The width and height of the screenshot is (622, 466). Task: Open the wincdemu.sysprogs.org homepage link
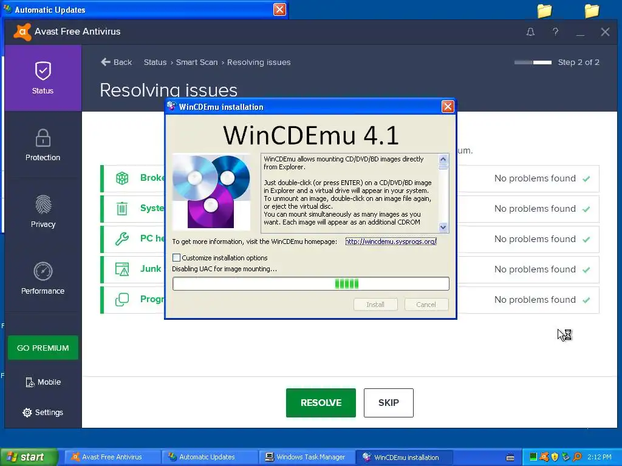pyautogui.click(x=391, y=241)
